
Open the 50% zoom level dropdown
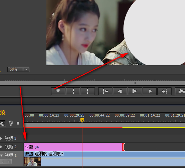click(18, 69)
